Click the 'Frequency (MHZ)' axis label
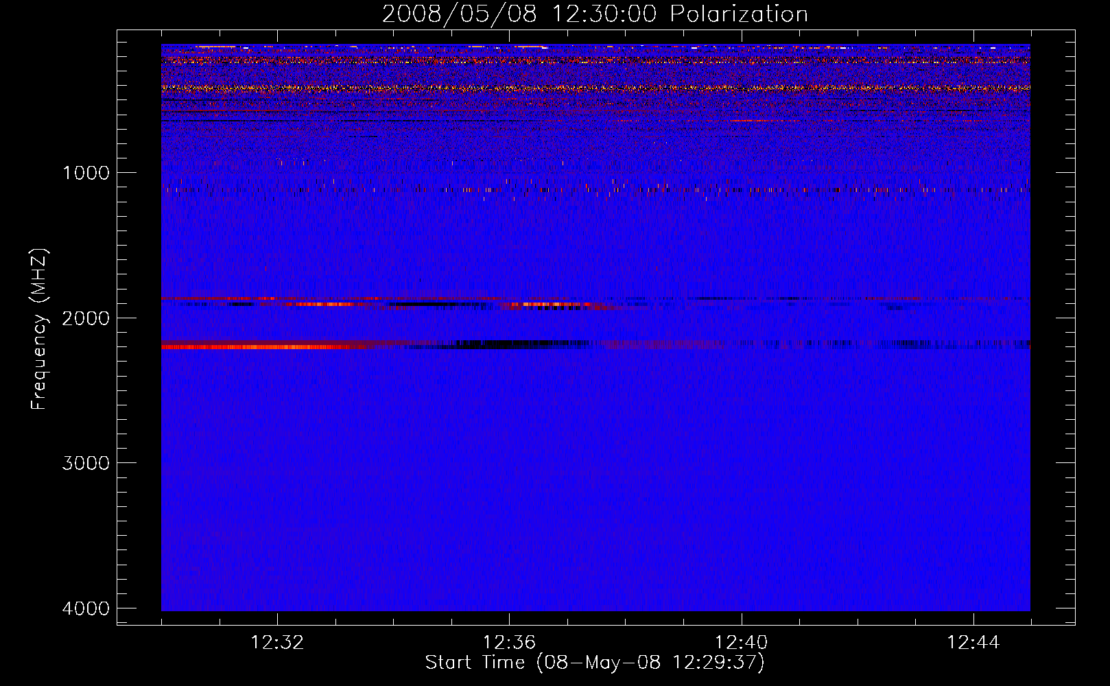 pos(40,329)
